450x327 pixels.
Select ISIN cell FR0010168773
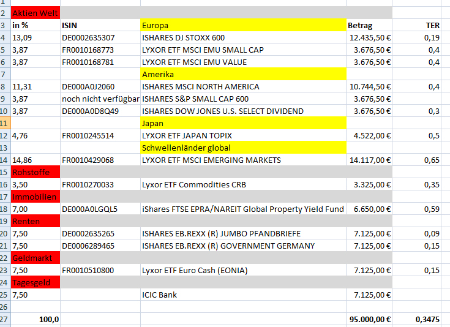[100, 50]
